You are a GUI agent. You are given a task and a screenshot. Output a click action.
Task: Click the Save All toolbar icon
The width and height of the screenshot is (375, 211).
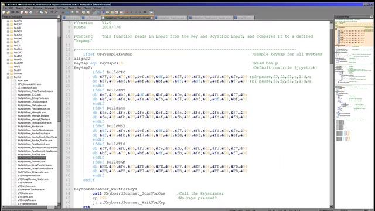(17, 12)
